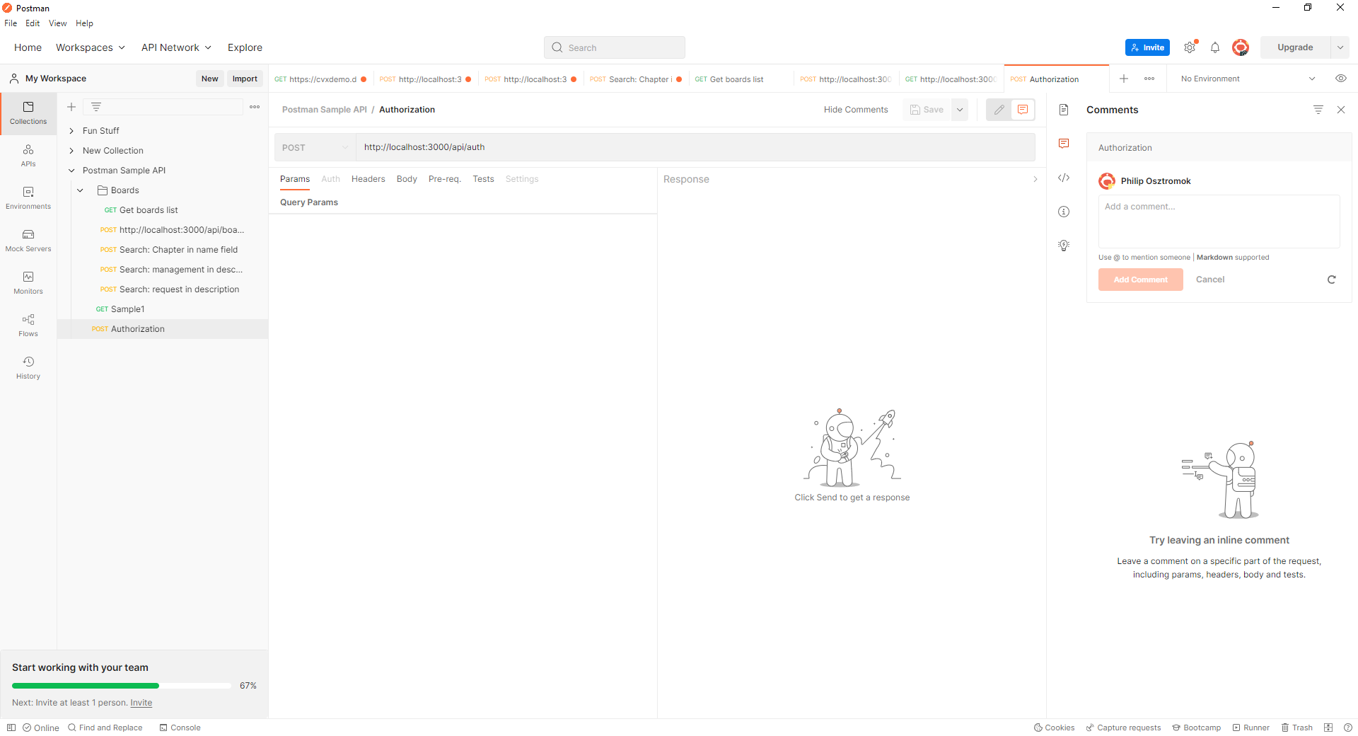Click the settings gear icon in header
Viewport: 1358px width, 736px height.
[1190, 47]
